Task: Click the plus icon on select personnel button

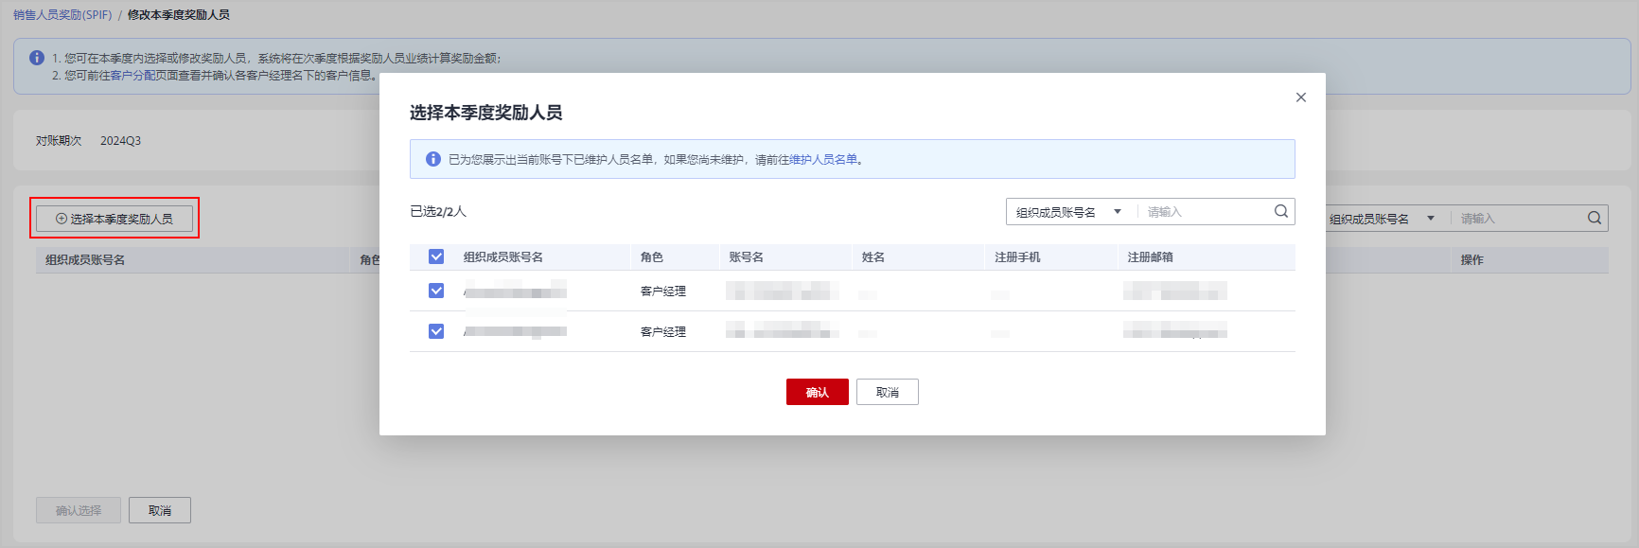Action: (62, 219)
